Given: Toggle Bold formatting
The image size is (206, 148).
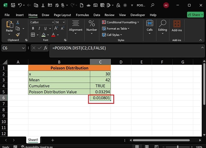Looking at the screenshot, I should click(x=33, y=28).
